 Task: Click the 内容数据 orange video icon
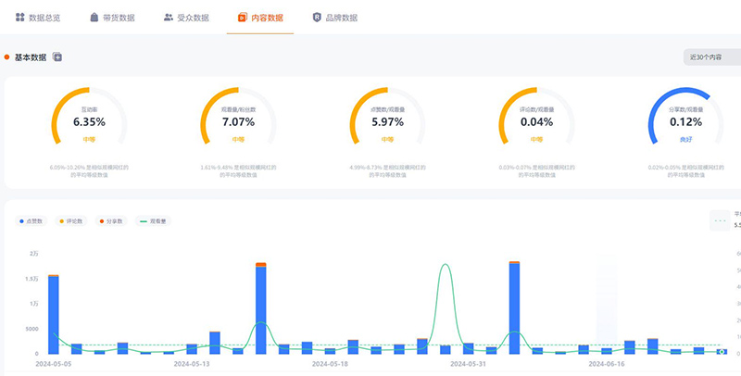point(242,18)
